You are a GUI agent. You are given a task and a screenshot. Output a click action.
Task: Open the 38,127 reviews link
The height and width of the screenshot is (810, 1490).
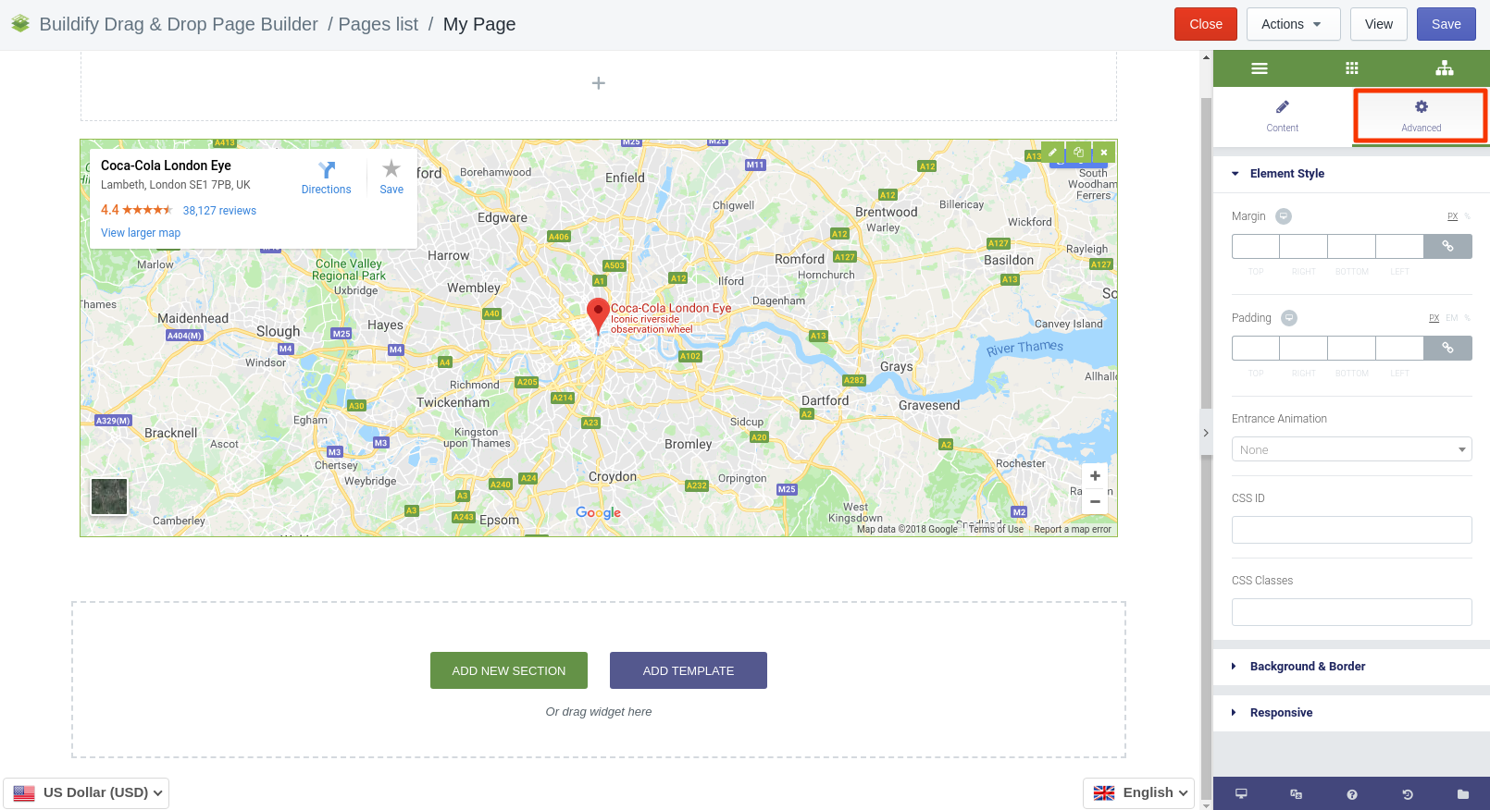pos(219,211)
